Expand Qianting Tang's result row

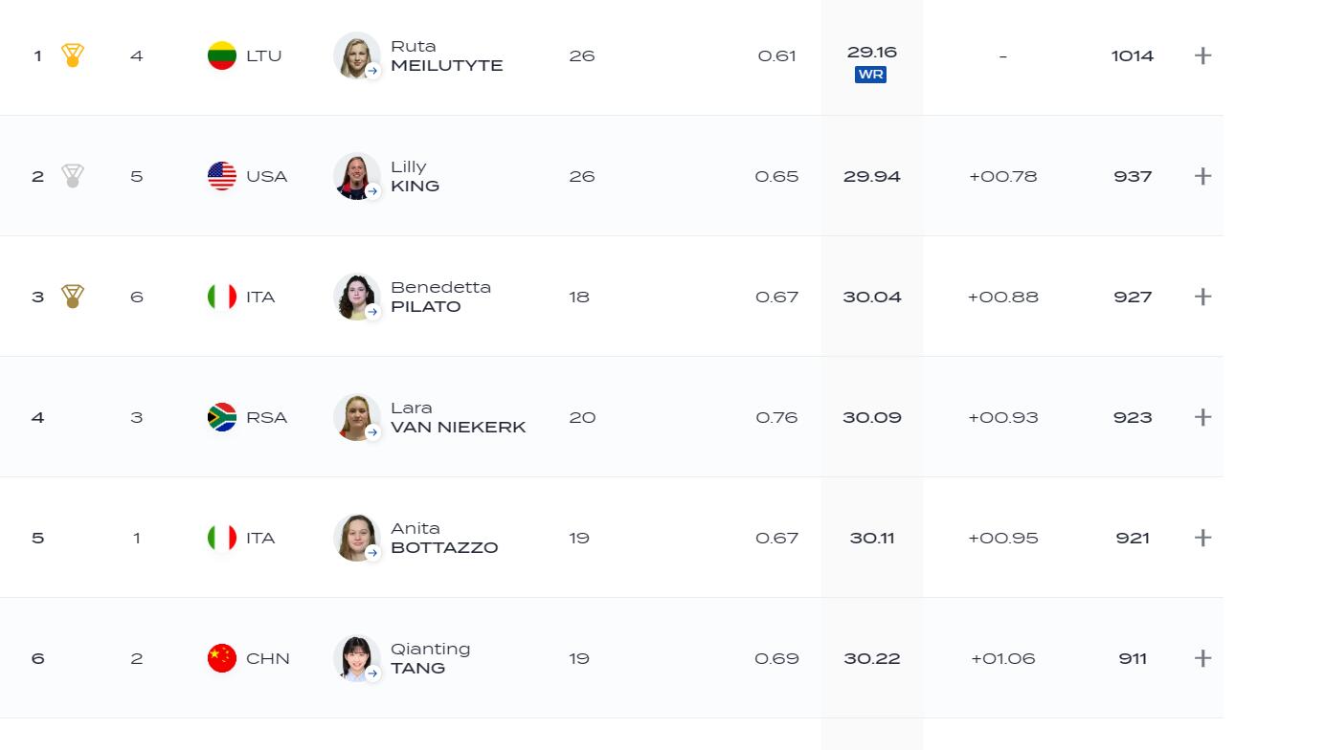(1203, 658)
